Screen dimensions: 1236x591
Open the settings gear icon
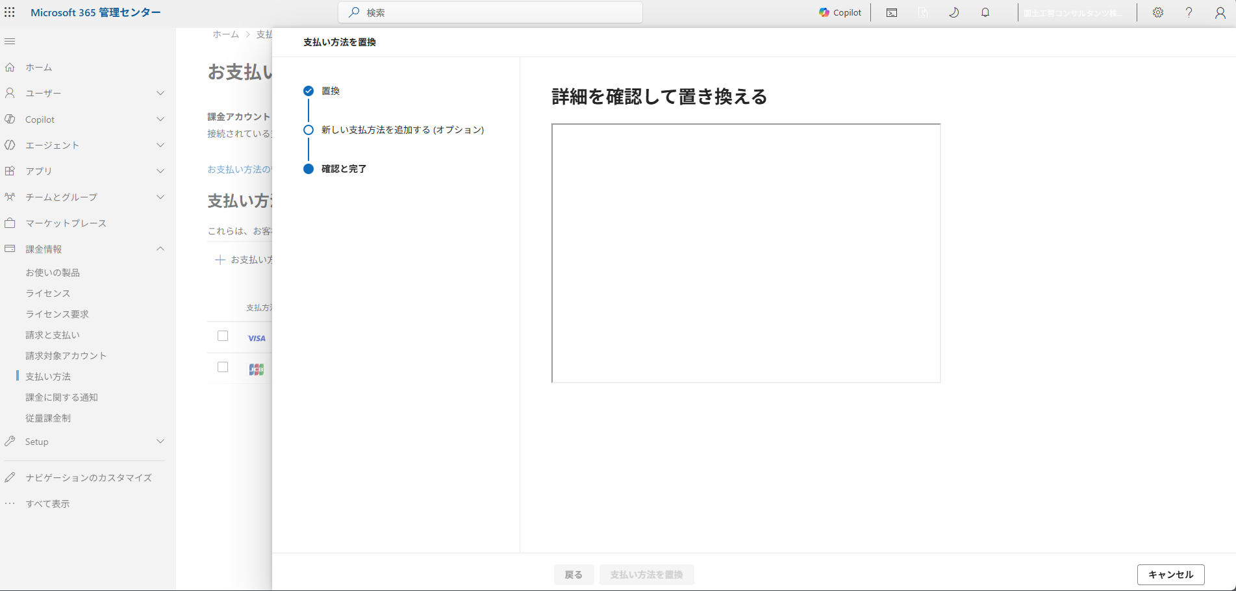point(1158,12)
